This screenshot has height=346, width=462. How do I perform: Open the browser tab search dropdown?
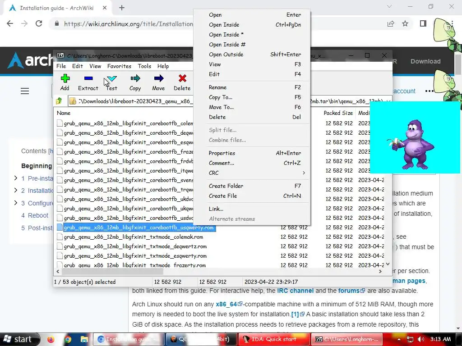[389, 6]
